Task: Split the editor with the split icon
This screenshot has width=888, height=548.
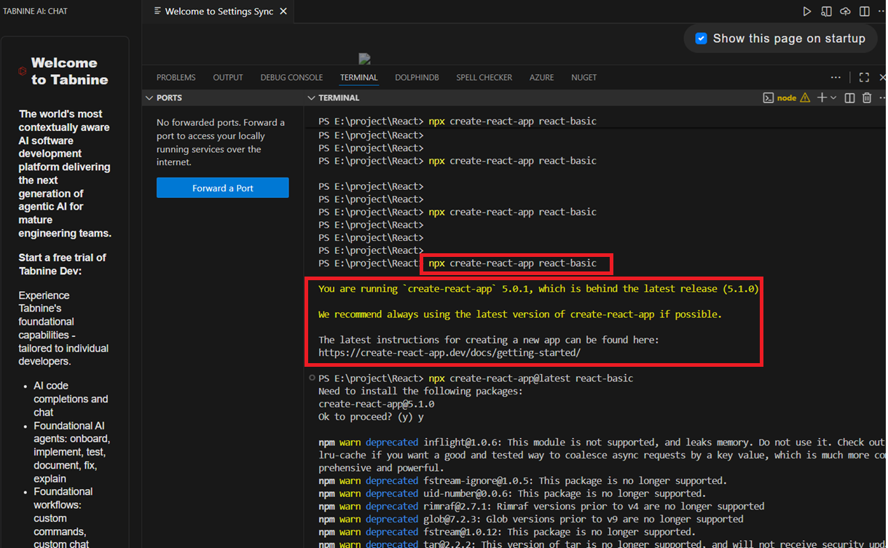Action: [864, 12]
